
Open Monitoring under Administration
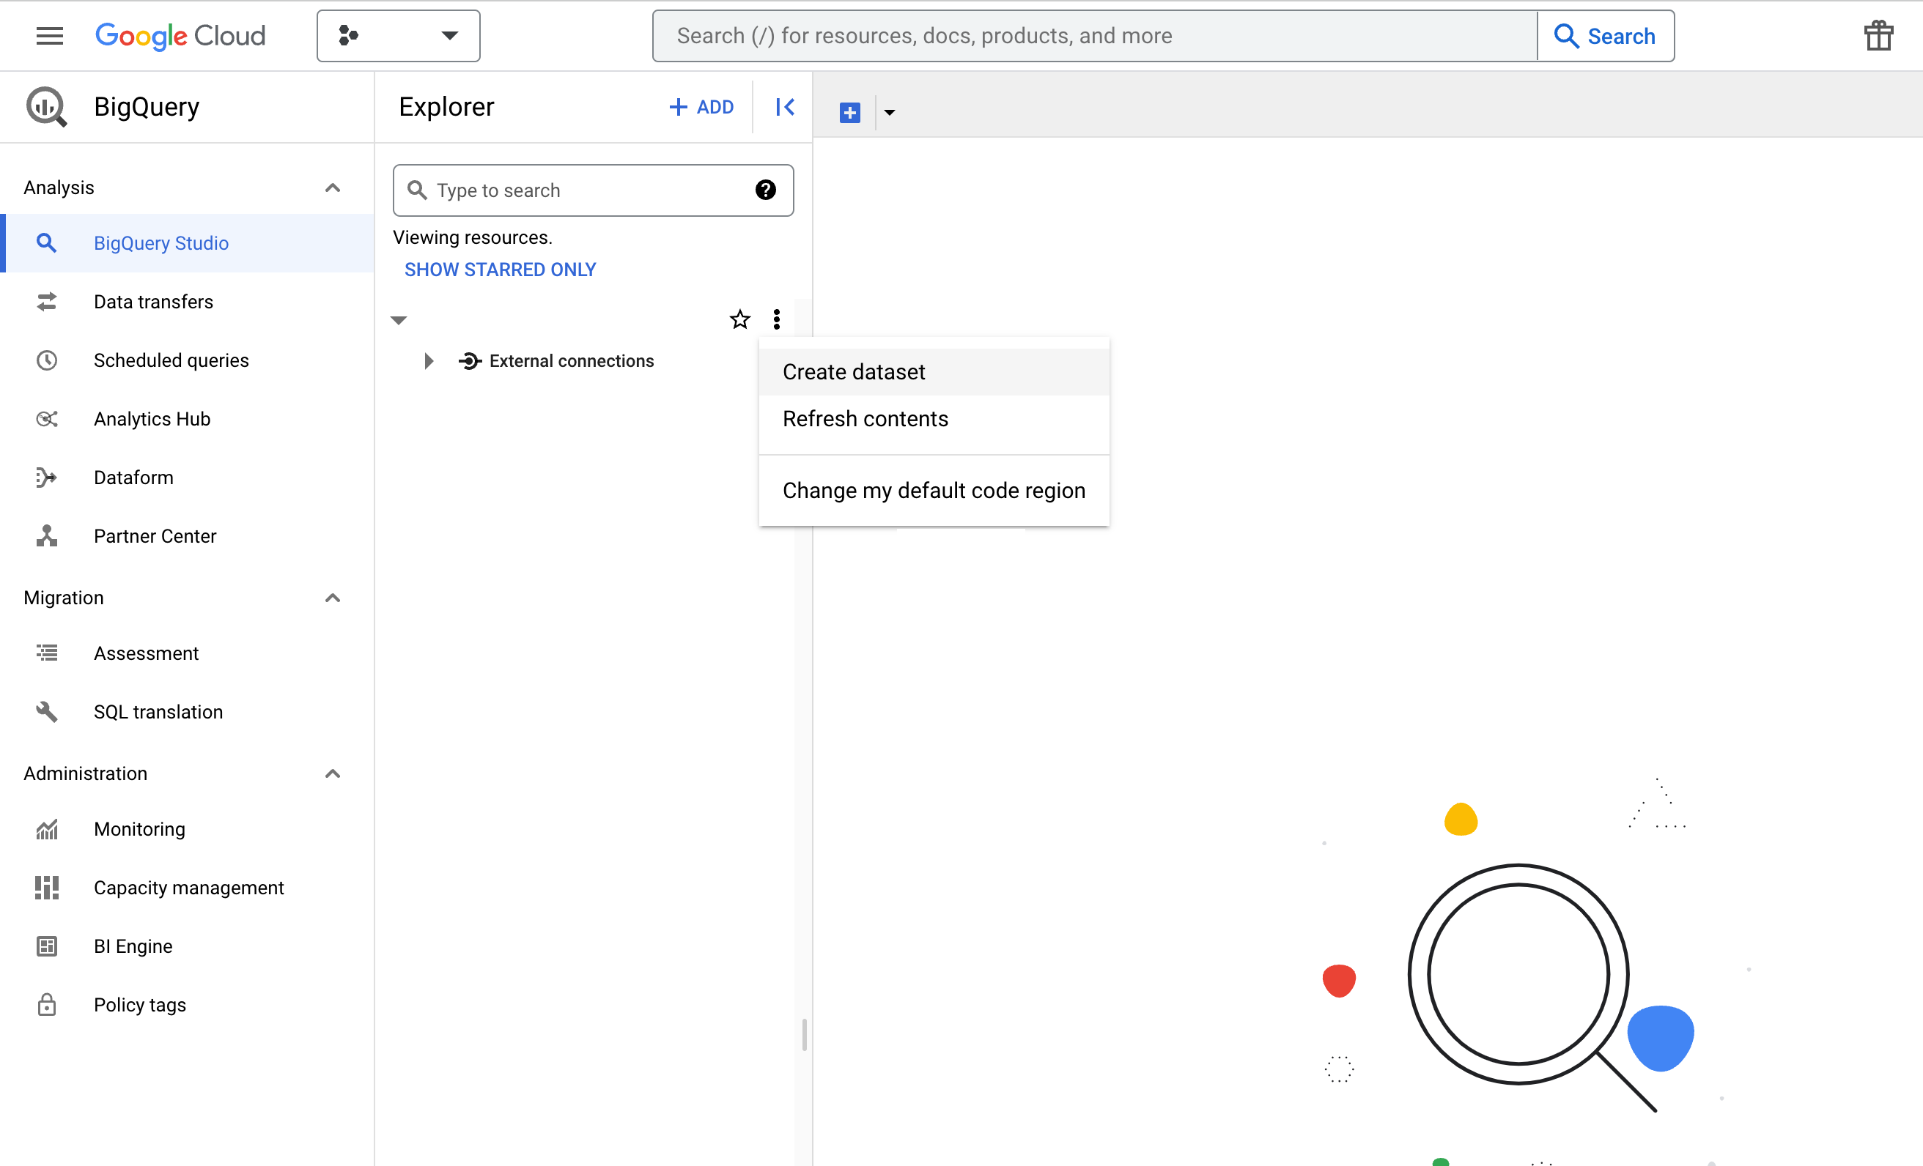coord(139,829)
